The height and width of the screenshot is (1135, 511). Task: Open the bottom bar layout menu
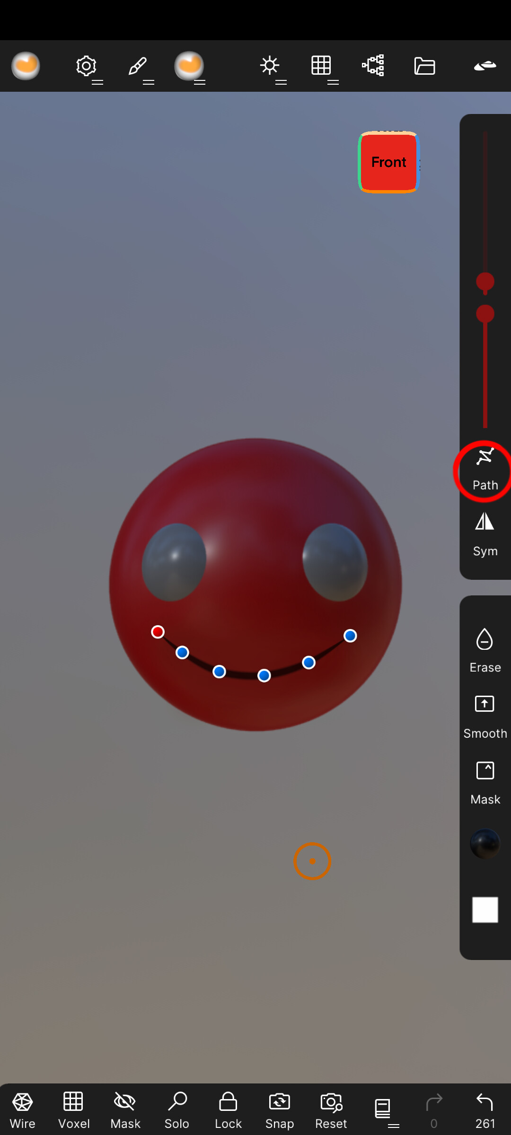383,1109
